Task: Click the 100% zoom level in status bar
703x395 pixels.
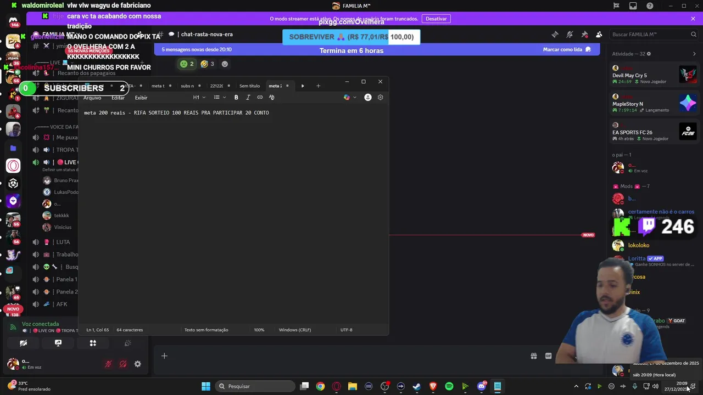Action: [x=259, y=330]
